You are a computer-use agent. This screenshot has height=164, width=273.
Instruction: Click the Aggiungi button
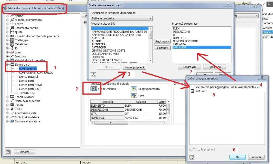[x=162, y=41]
